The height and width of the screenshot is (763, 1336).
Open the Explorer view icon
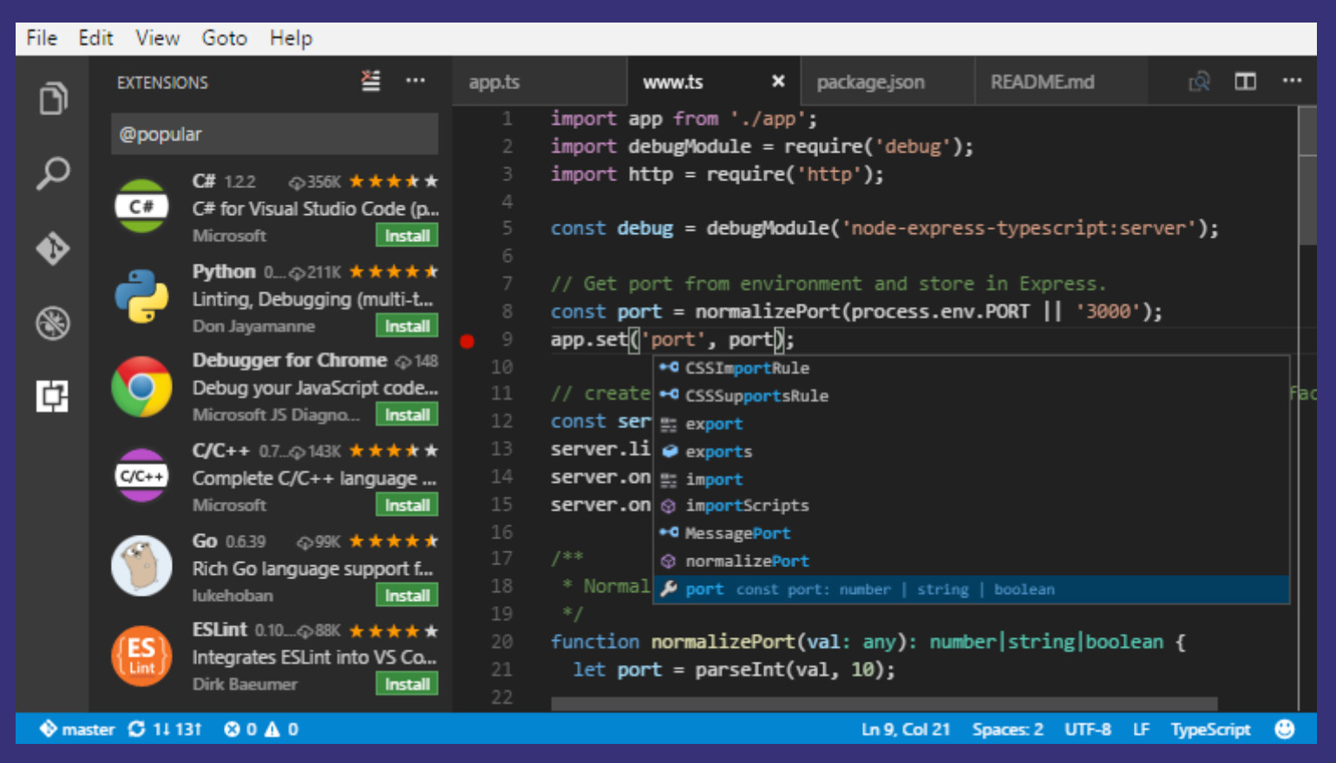53,98
